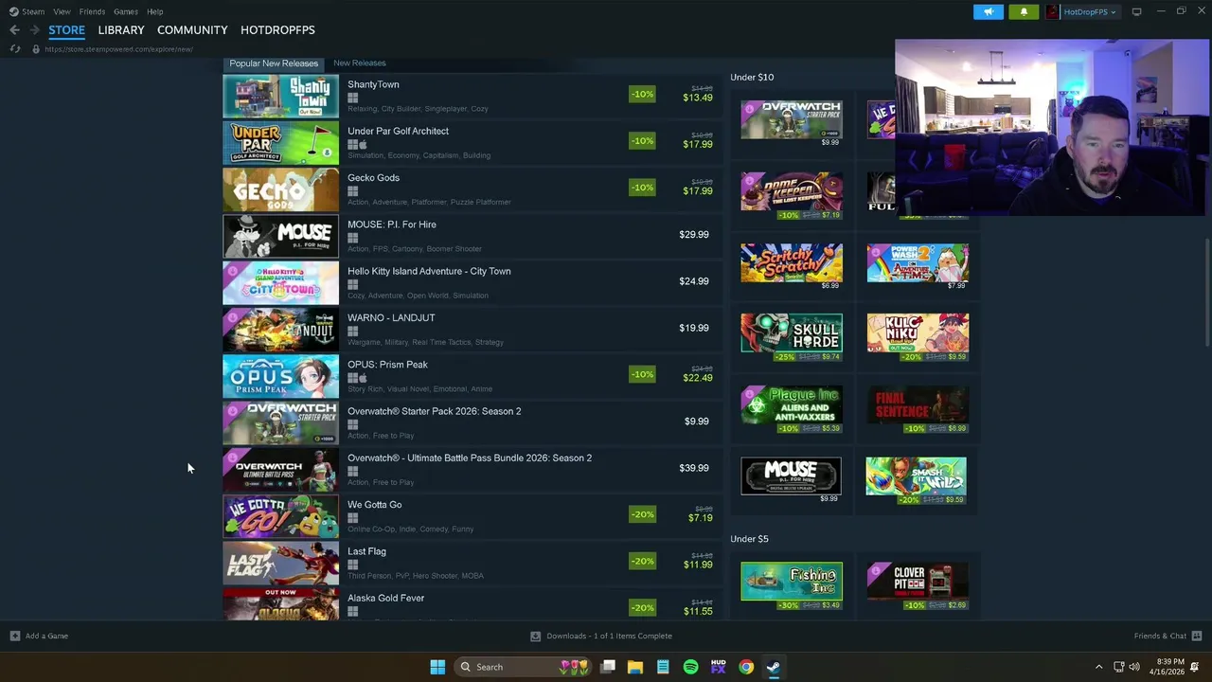Open the blue megaphone announcements button
This screenshot has width=1212, height=682.
tap(989, 11)
